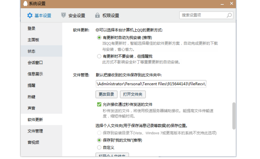Image resolution: width=260 pixels, height=159 pixels.
Task: Select 保存到安装目录下 radio option
Action: pyautogui.click(x=99, y=133)
